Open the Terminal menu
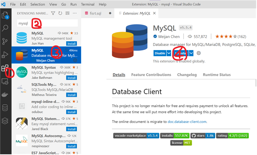The height and width of the screenshot is (155, 257). (x=88, y=4)
